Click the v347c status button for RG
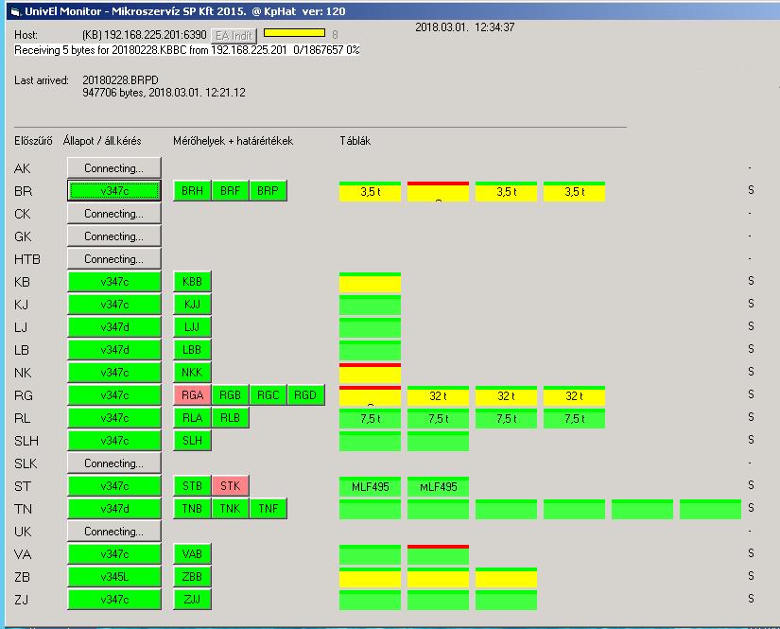Image resolution: width=780 pixels, height=629 pixels. (113, 395)
